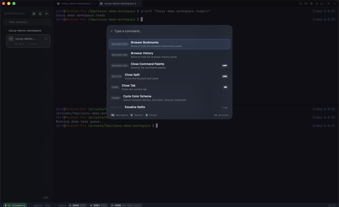Click the Filter sessions search field

[27, 22]
